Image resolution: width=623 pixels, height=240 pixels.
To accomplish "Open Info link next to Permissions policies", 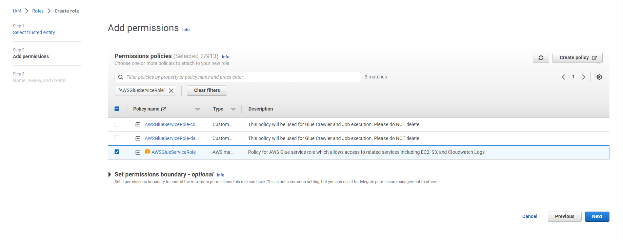I will [x=225, y=57].
